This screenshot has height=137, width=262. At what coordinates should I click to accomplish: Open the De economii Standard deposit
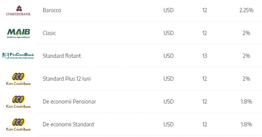click(68, 124)
